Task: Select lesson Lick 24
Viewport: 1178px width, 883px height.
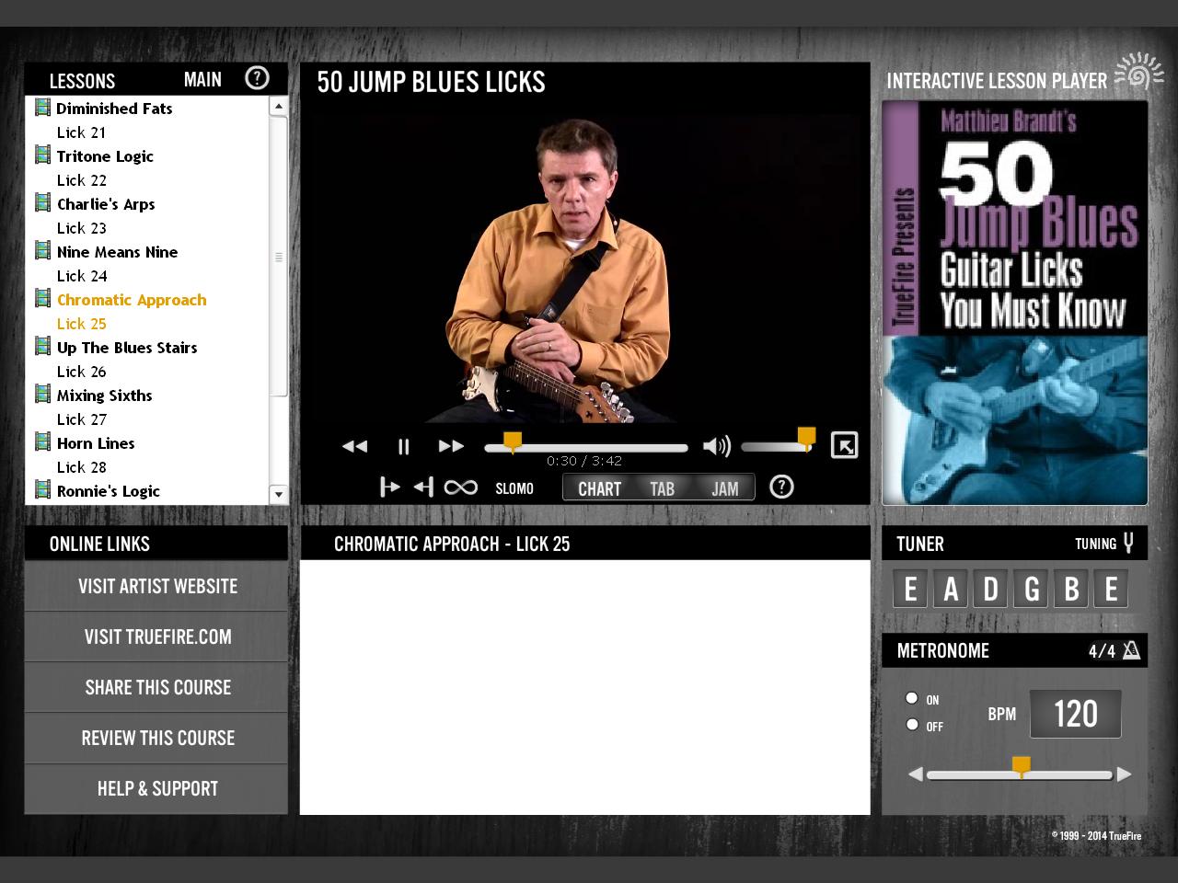Action: [x=82, y=276]
